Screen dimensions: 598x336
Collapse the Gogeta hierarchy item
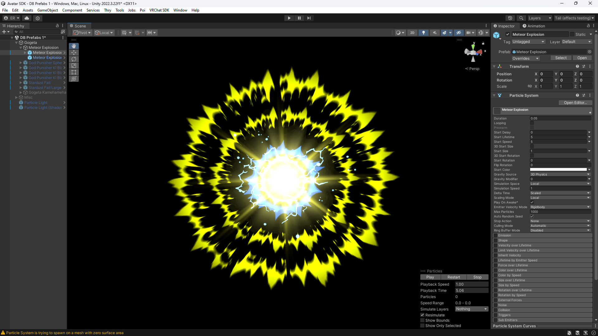(17, 43)
